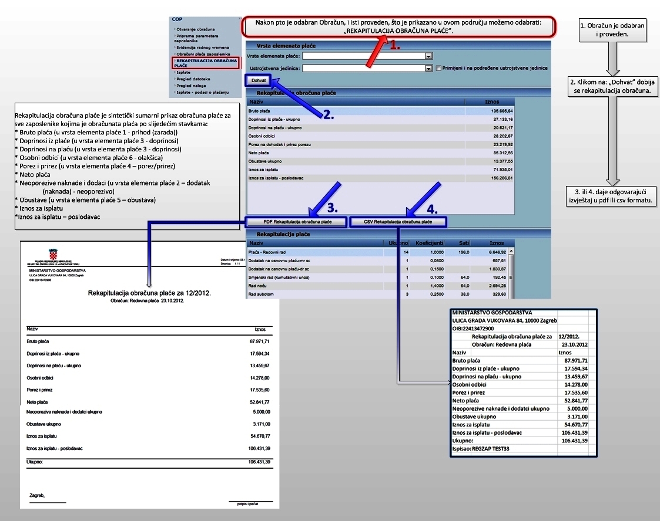
Task: Select Neto plaća row in the application table
Action: 380,153
